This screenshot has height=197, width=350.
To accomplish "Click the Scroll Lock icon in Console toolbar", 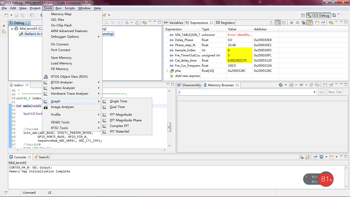I will (307, 157).
